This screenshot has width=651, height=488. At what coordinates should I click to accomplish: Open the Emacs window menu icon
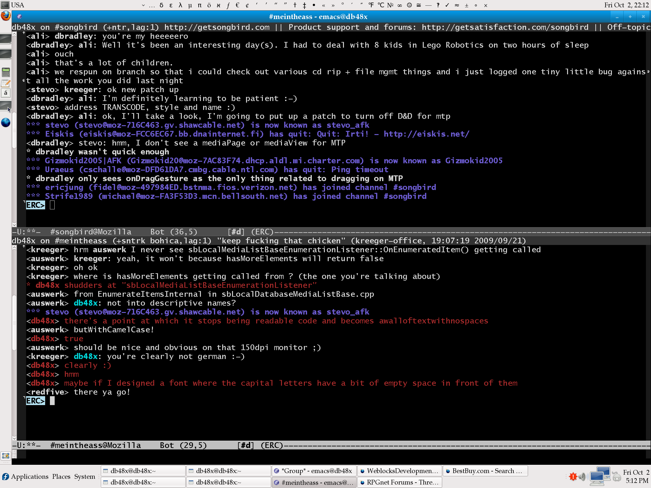point(19,17)
